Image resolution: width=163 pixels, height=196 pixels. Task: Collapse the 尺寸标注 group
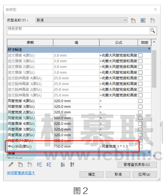(149, 49)
